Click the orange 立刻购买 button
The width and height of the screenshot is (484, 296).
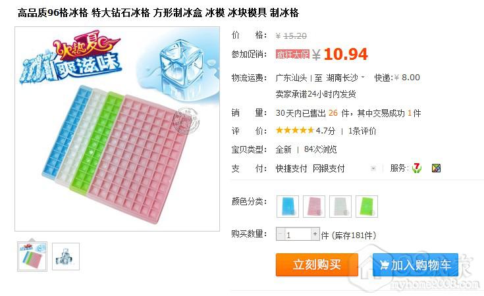pyautogui.click(x=317, y=264)
